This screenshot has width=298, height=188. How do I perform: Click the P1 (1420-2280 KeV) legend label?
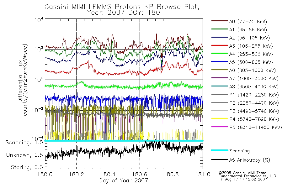coord(254,95)
